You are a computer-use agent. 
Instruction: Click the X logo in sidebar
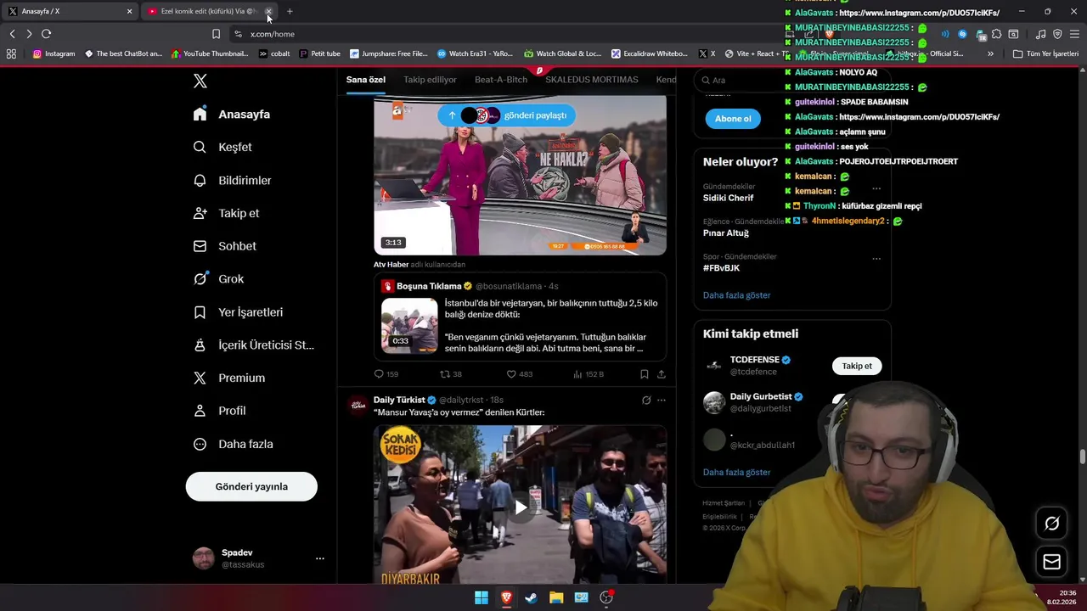(x=200, y=81)
